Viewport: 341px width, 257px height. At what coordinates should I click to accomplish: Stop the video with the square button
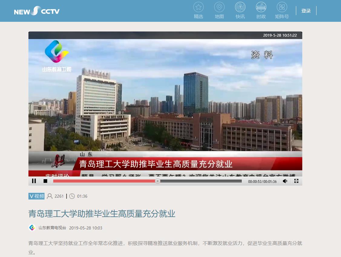(x=45, y=181)
